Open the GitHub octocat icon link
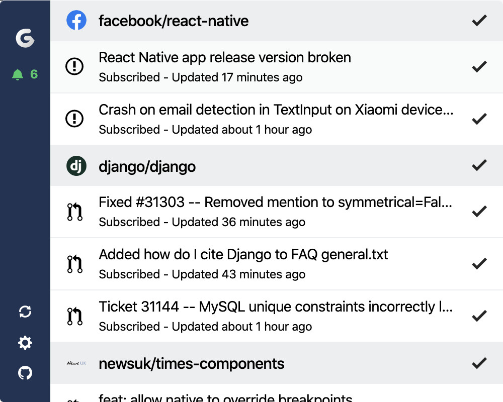Screen dimensions: 503x402 click(25, 373)
